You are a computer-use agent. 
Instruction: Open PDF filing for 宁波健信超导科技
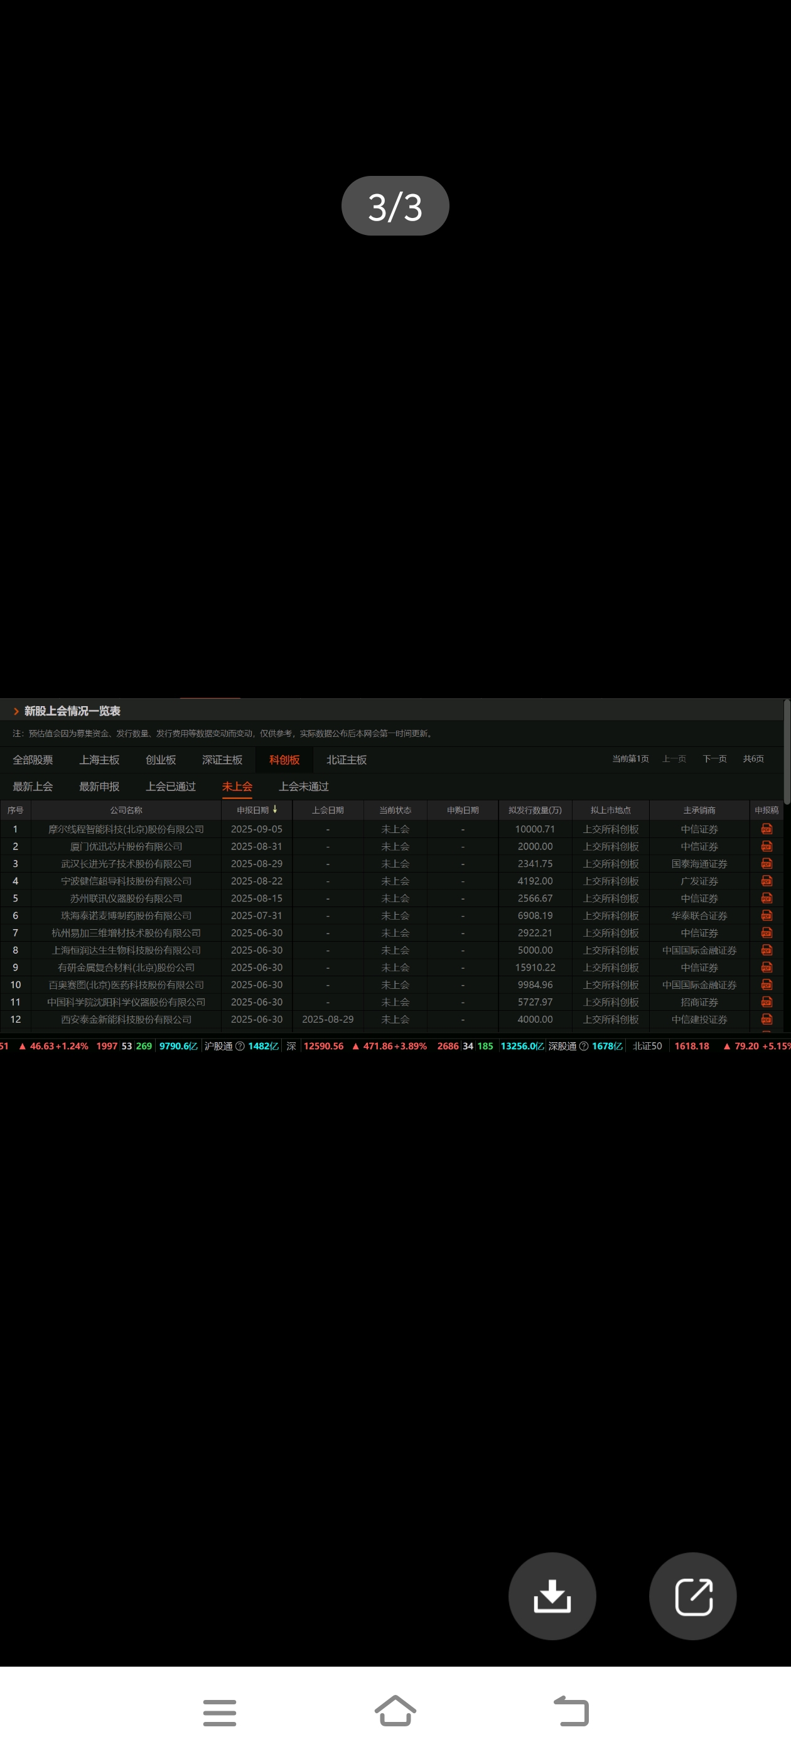767,881
